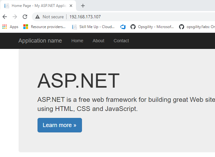Click the large ASP.NET heading

point(78,81)
